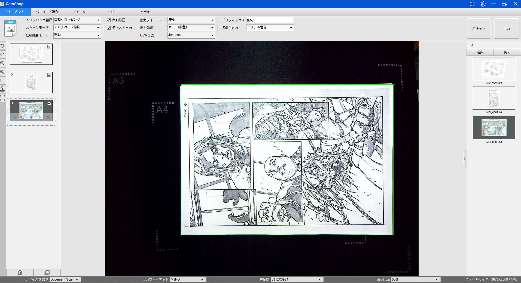Click the zoom in magnifier icon

click(2, 63)
